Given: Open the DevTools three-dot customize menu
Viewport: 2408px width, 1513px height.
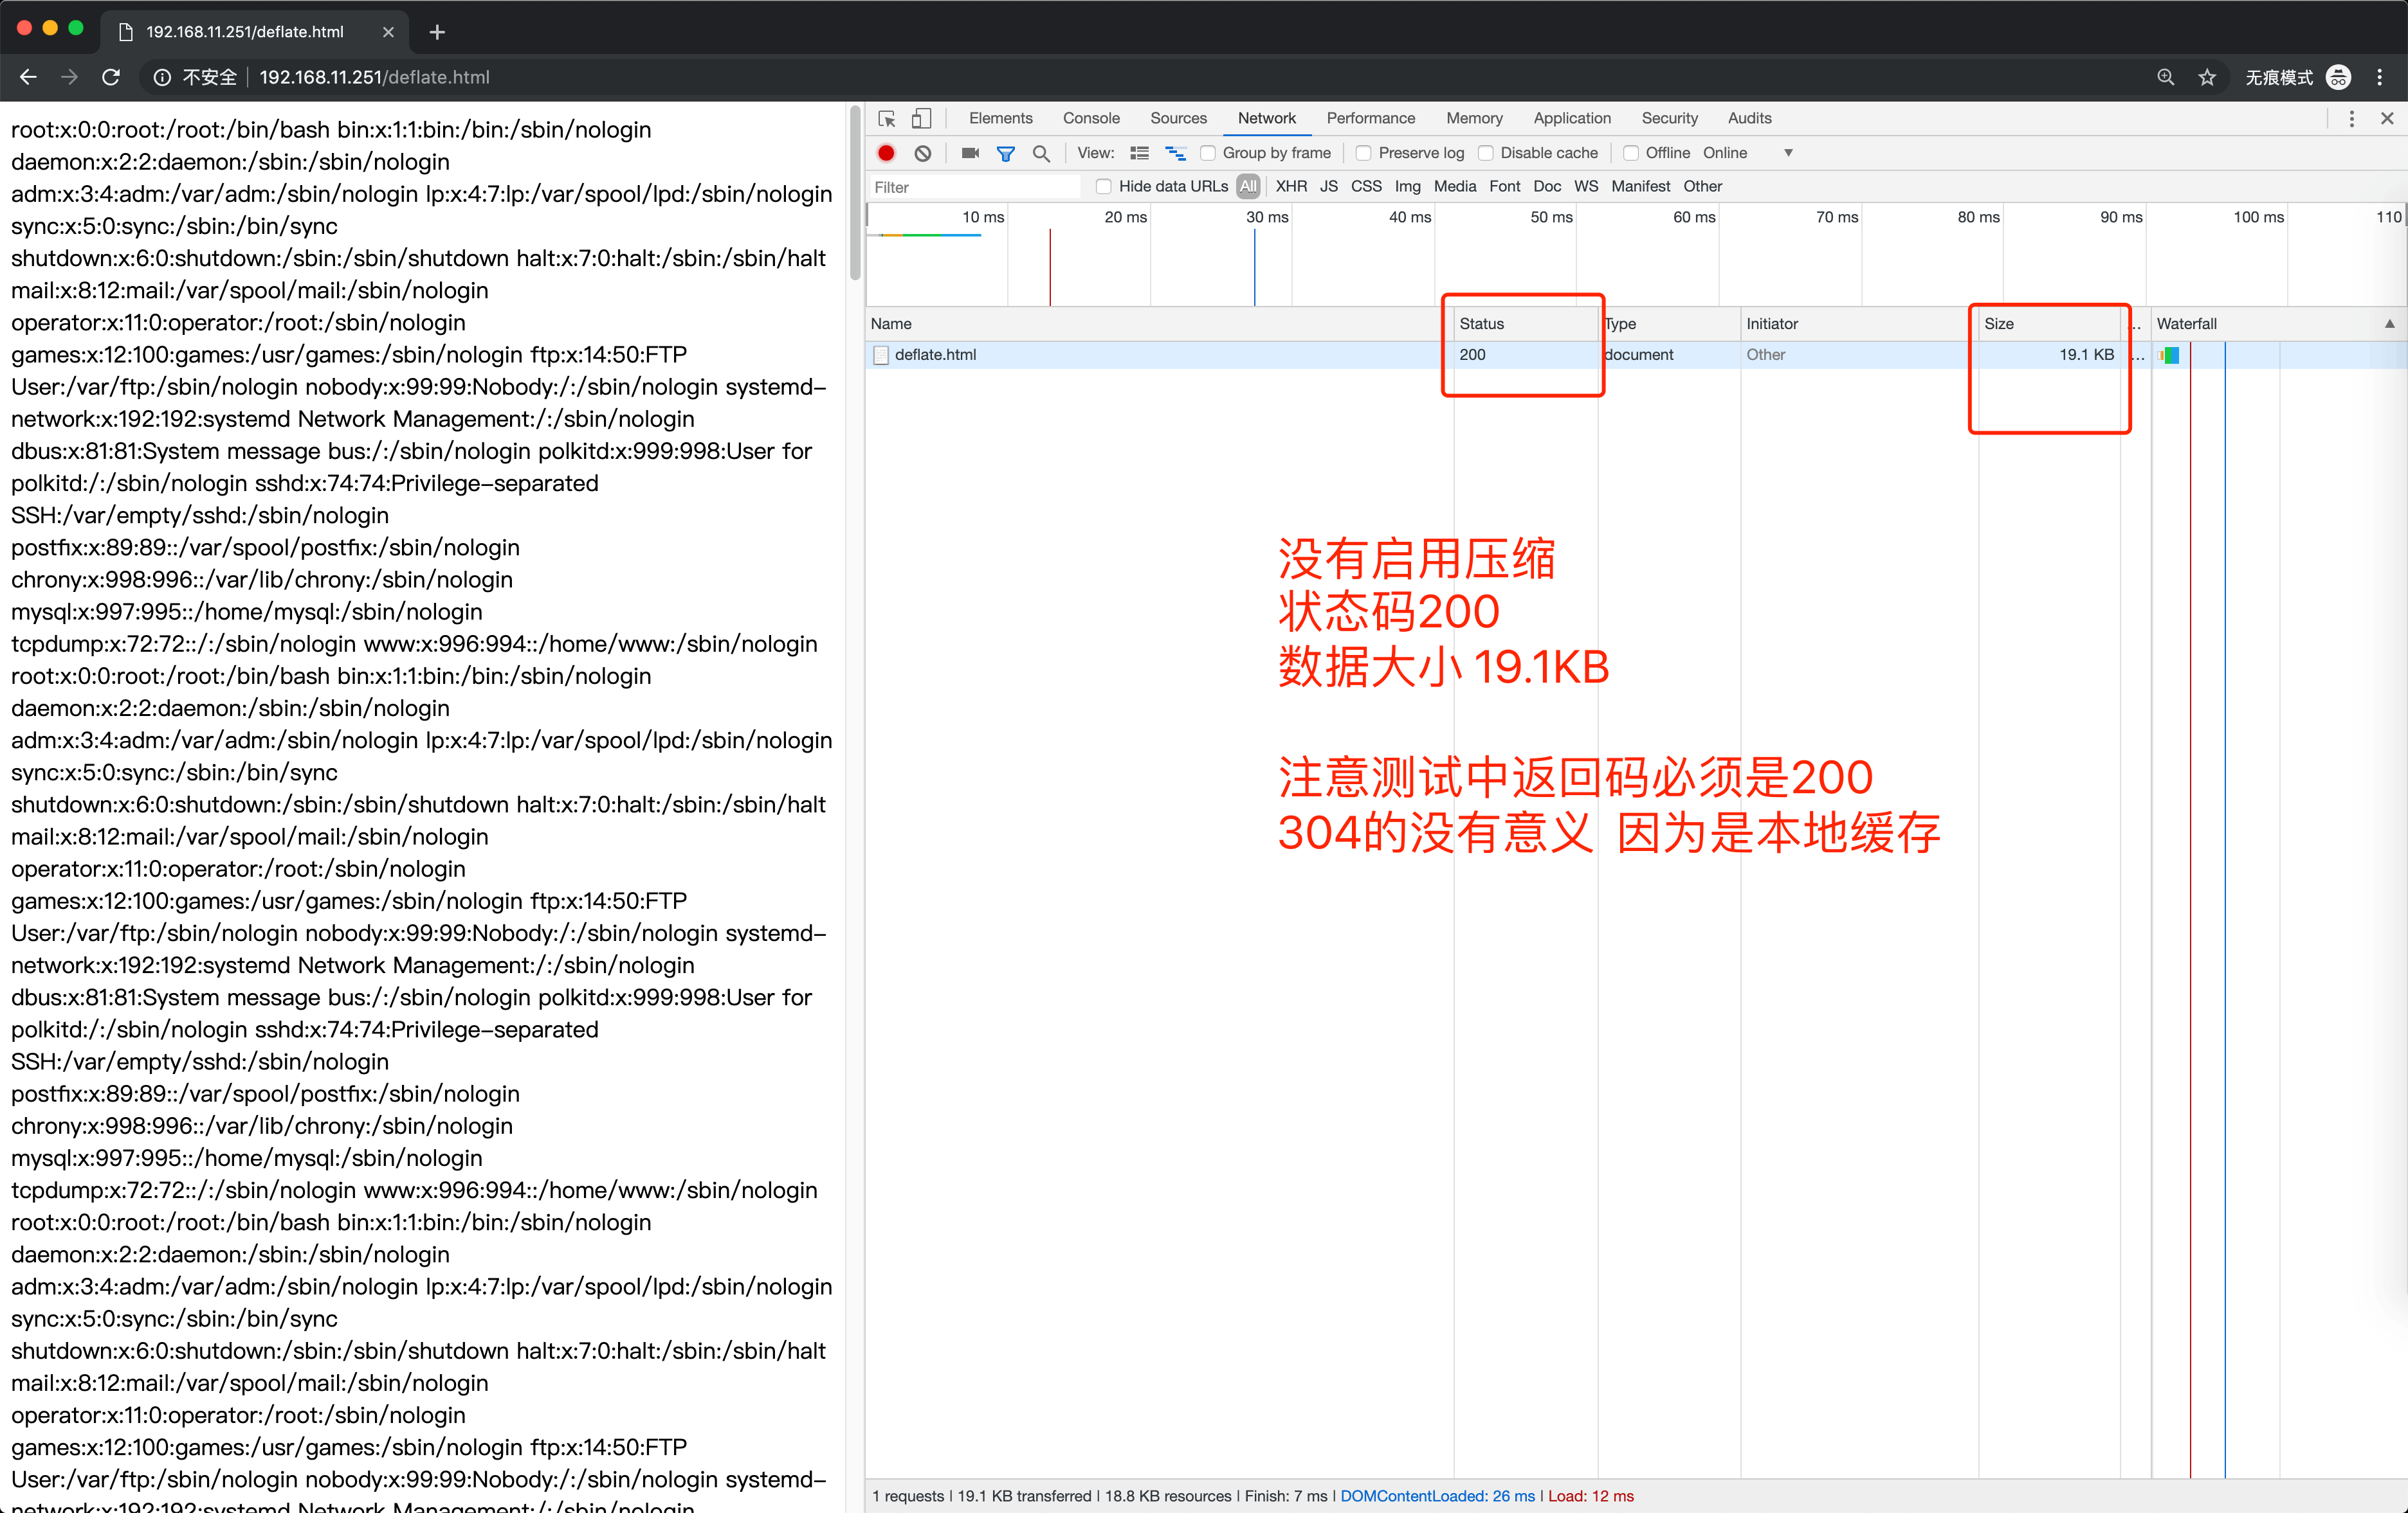Looking at the screenshot, I should pos(2351,119).
